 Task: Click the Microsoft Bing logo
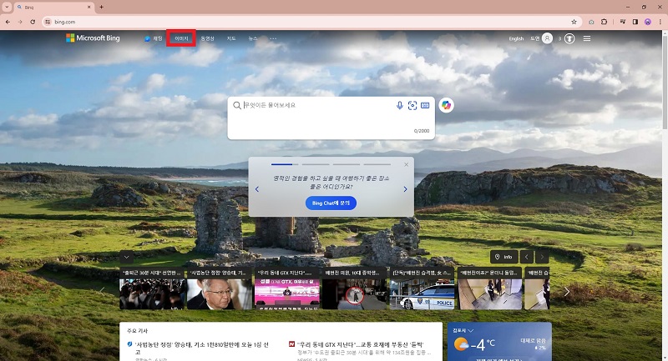[x=93, y=38]
